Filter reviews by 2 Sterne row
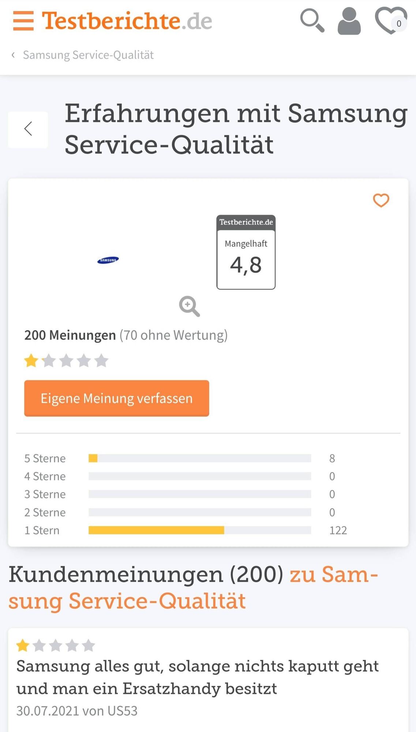 click(185, 512)
